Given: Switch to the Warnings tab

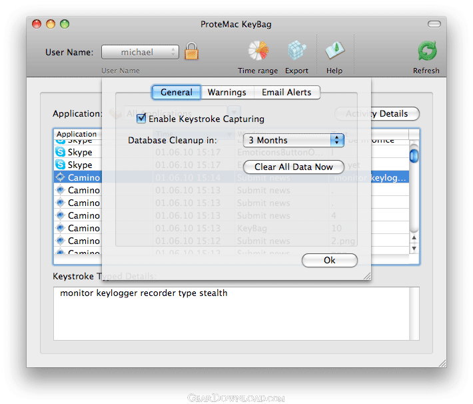Looking at the screenshot, I should pyautogui.click(x=227, y=92).
